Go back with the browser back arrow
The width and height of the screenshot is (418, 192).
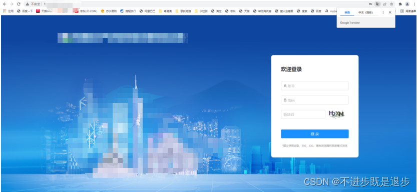pyautogui.click(x=5, y=4)
